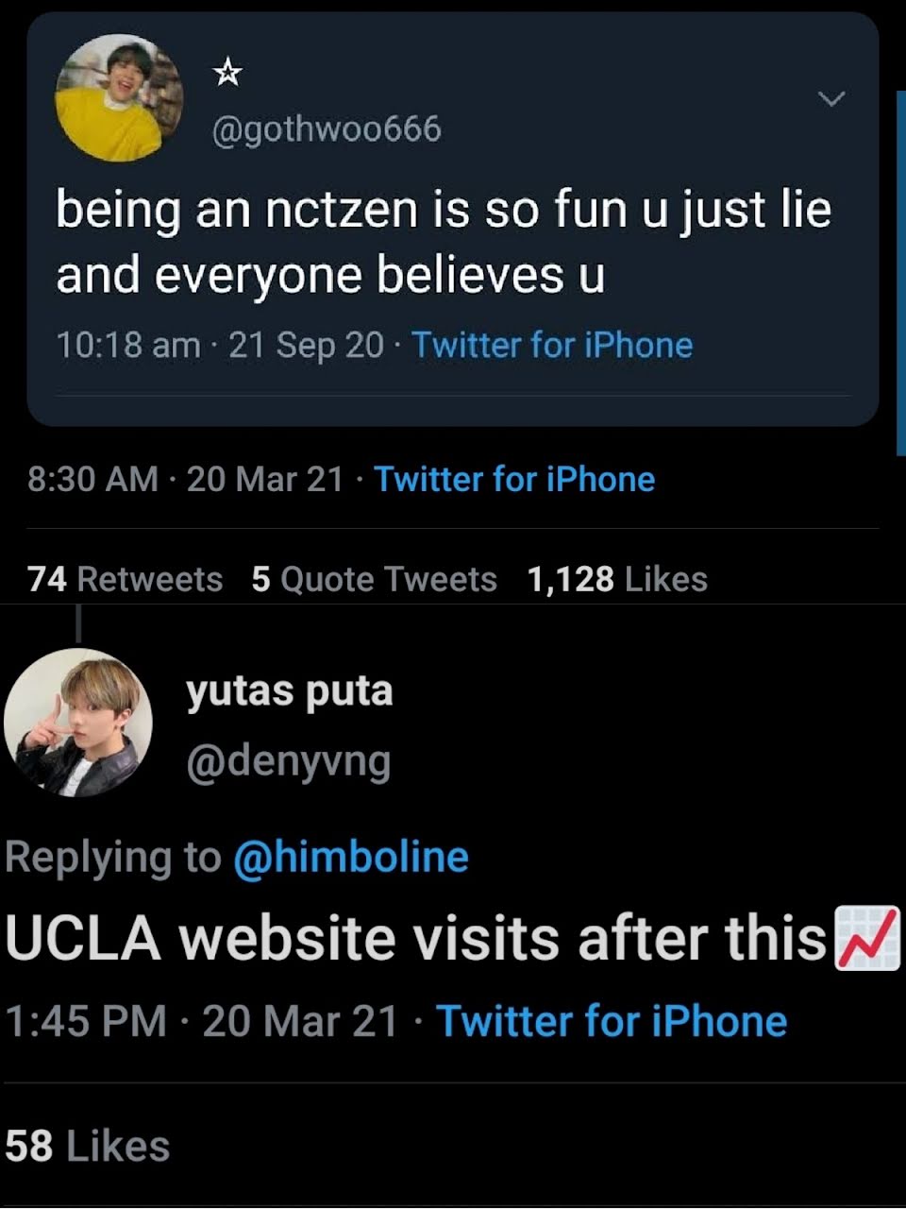This screenshot has width=906, height=1209.
Task: View the 74 Retweets list
Action: [x=126, y=579]
